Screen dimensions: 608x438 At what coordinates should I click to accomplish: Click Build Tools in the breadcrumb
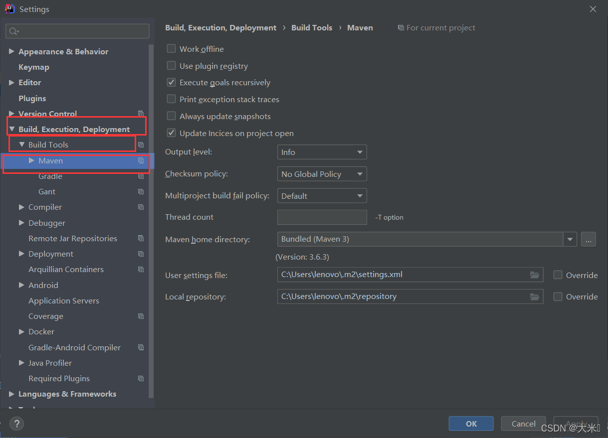pyautogui.click(x=312, y=28)
